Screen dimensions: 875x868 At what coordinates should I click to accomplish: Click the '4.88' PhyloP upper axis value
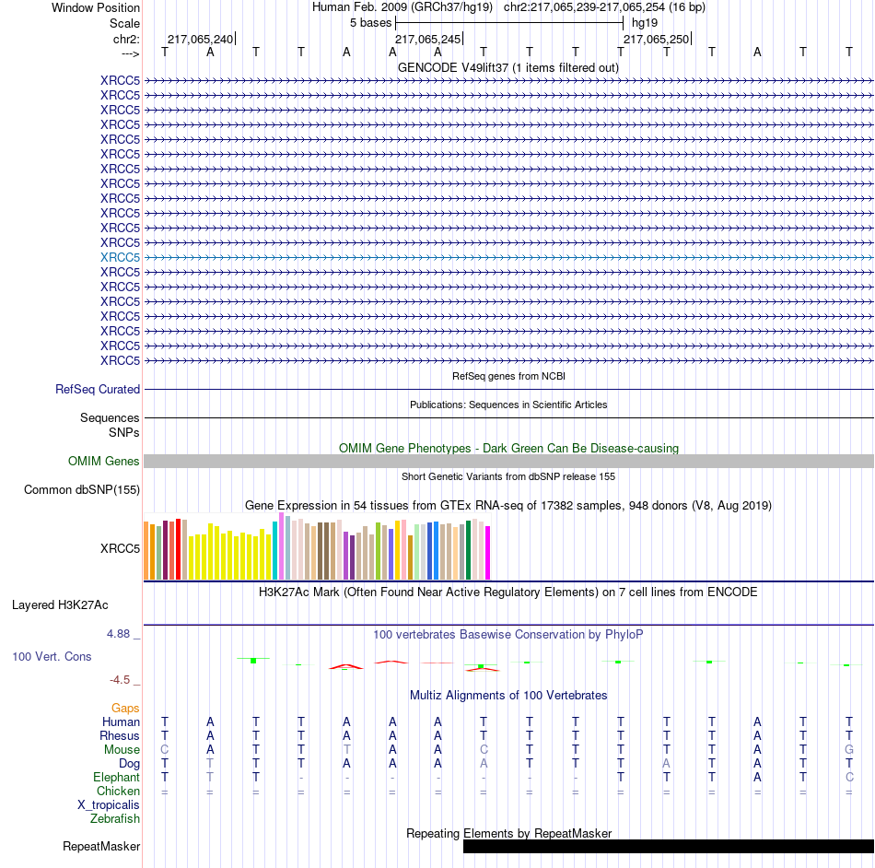coord(118,634)
